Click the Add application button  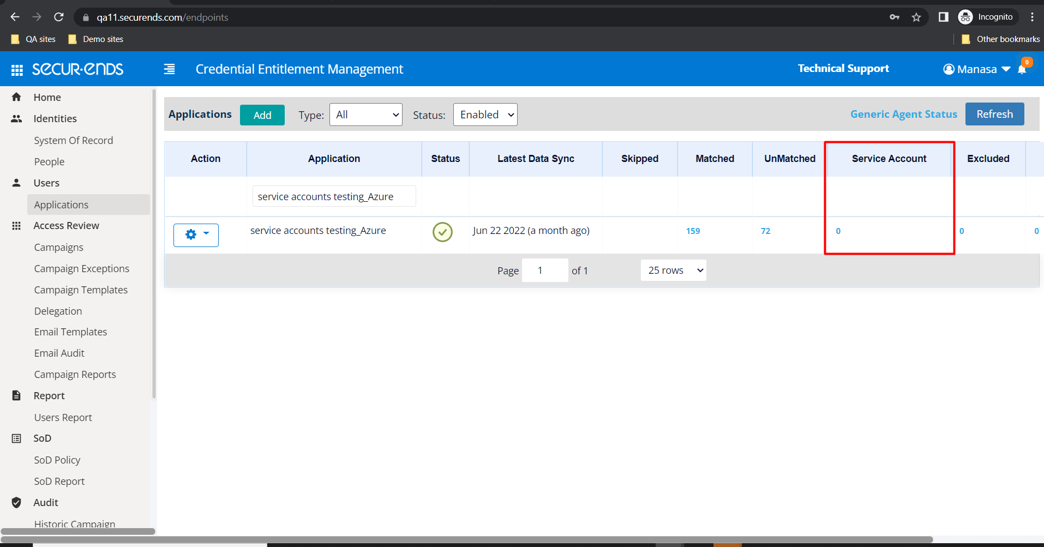coord(262,115)
